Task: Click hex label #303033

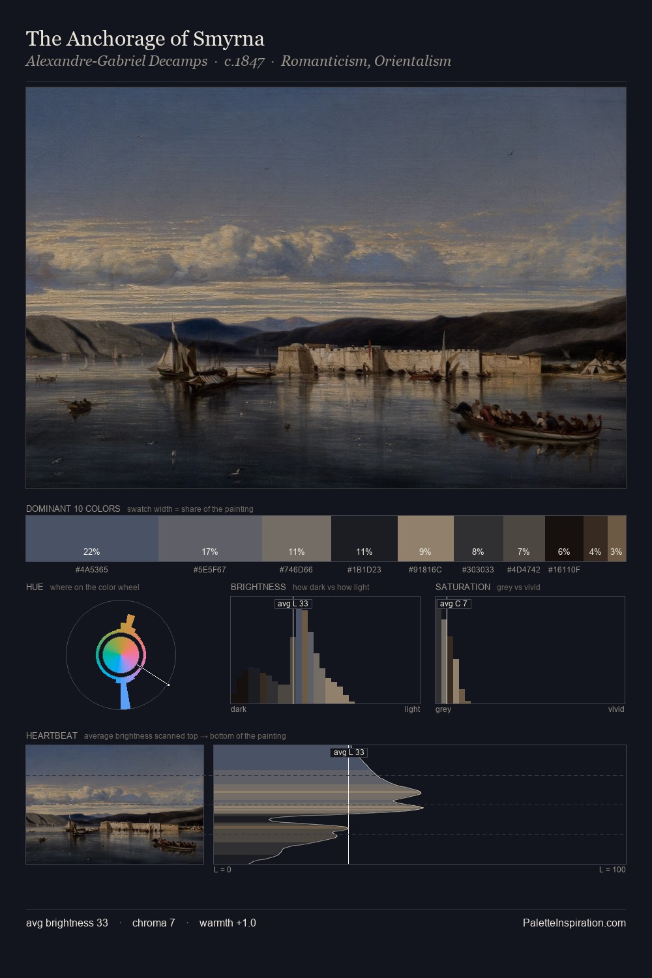Action: (x=478, y=570)
